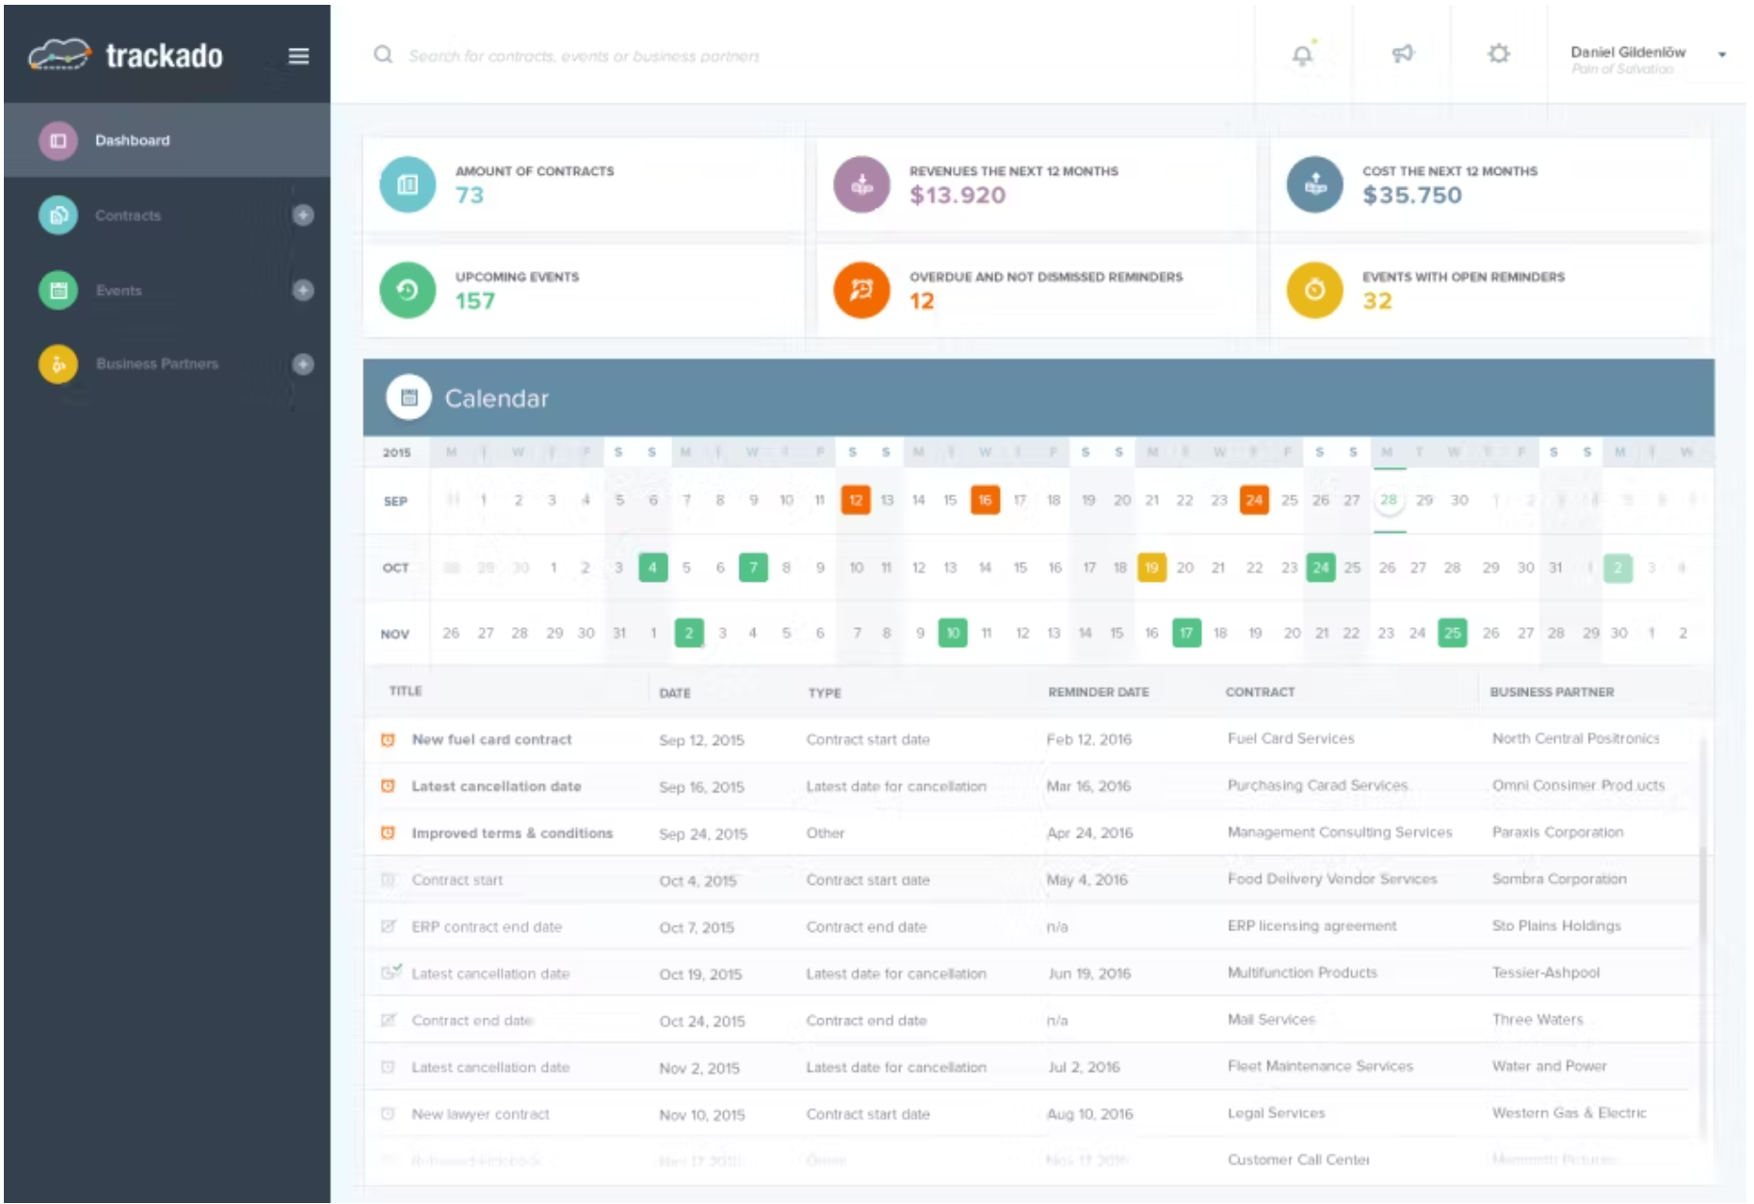Select Business Partners in the sidebar menu

157,364
